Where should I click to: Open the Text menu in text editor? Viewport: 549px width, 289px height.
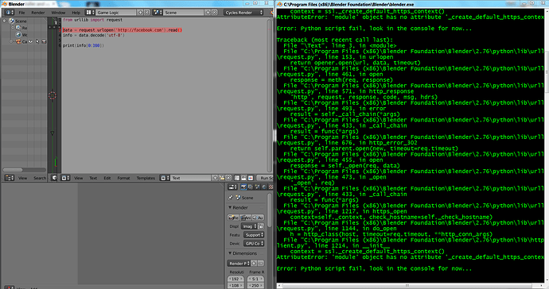(x=93, y=178)
